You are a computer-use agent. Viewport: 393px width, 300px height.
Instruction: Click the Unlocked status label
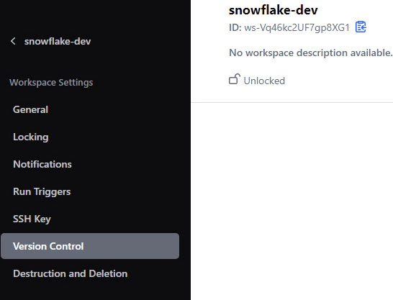point(264,81)
